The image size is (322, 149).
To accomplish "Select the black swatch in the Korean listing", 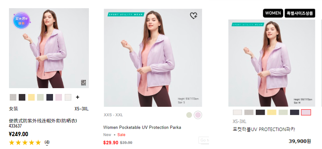I will pos(260,112).
